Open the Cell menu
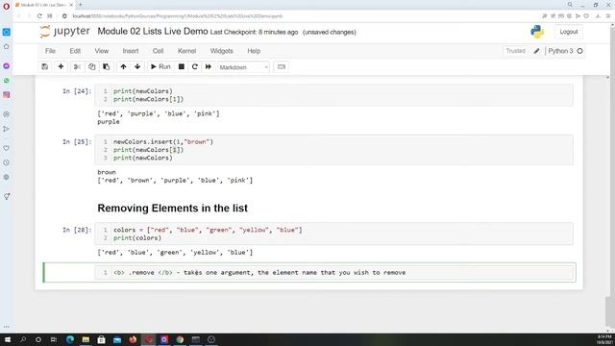The width and height of the screenshot is (615, 346). pyautogui.click(x=158, y=51)
